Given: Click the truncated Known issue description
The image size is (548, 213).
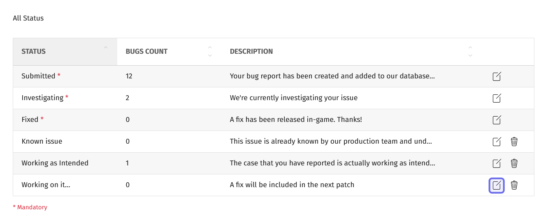Looking at the screenshot, I should click(331, 142).
